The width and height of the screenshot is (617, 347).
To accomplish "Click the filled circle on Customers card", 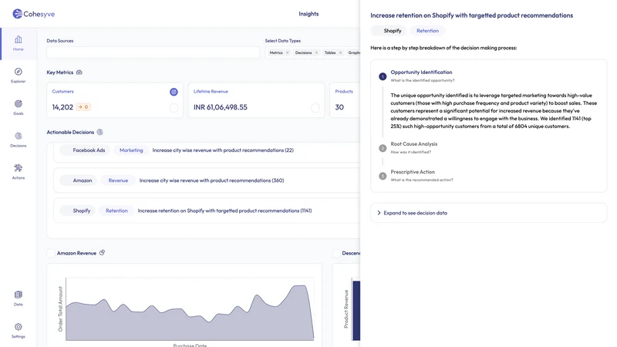I will (x=174, y=92).
